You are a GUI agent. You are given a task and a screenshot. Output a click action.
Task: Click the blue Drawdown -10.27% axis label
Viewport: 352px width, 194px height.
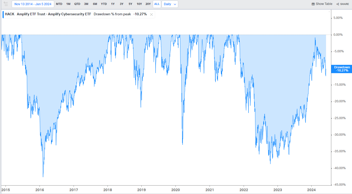(x=341, y=68)
